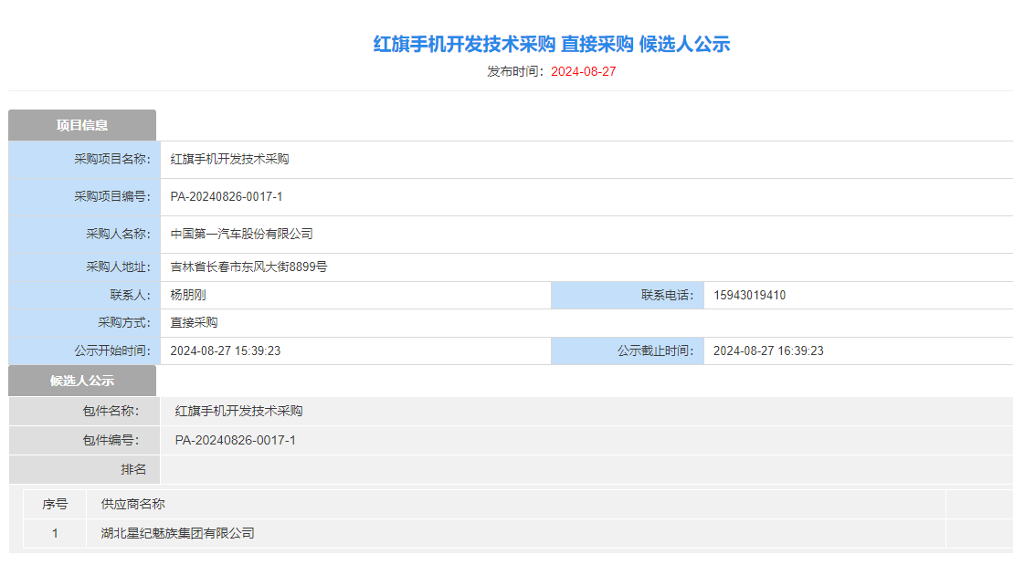Click the 排名 label
The height and width of the screenshot is (565, 1035).
click(x=133, y=469)
